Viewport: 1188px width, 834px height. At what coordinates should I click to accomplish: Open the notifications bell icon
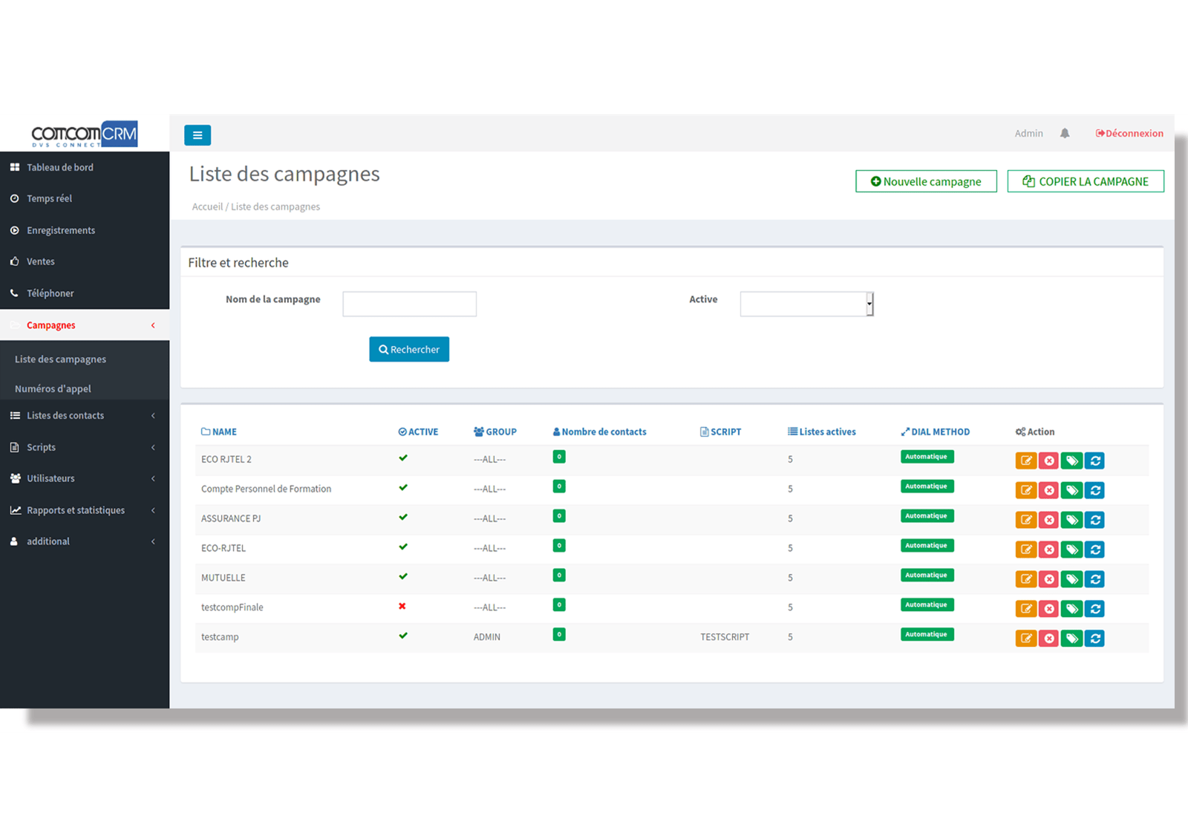pyautogui.click(x=1065, y=134)
